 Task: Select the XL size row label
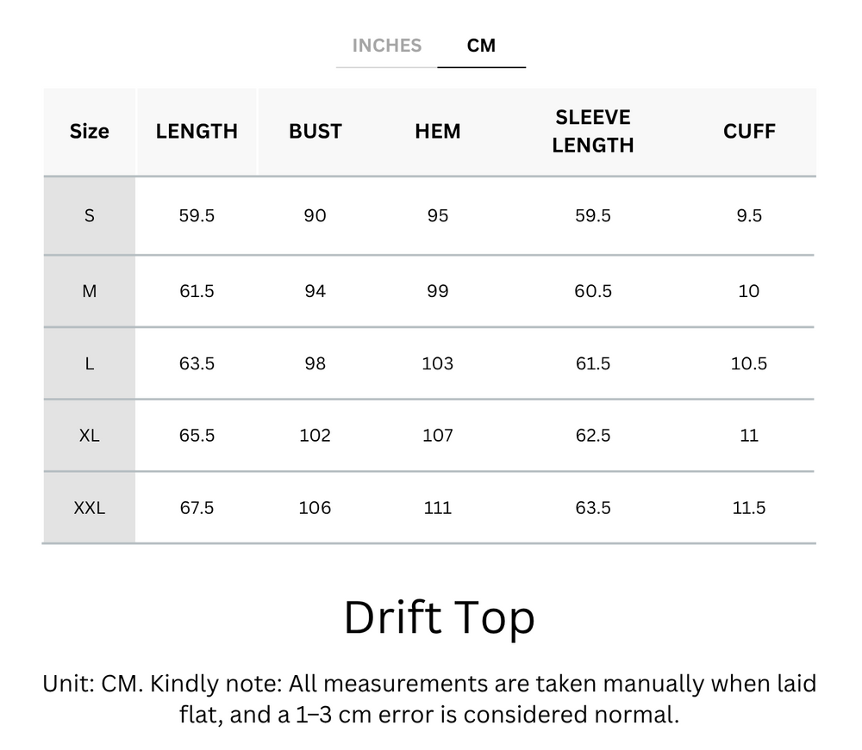tap(89, 435)
